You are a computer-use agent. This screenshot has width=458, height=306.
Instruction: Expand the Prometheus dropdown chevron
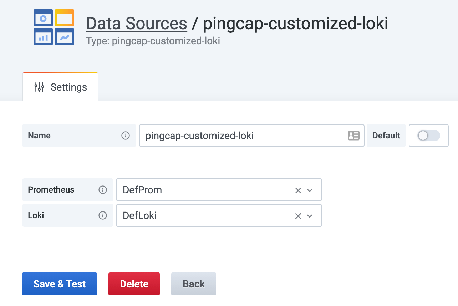[x=310, y=190]
